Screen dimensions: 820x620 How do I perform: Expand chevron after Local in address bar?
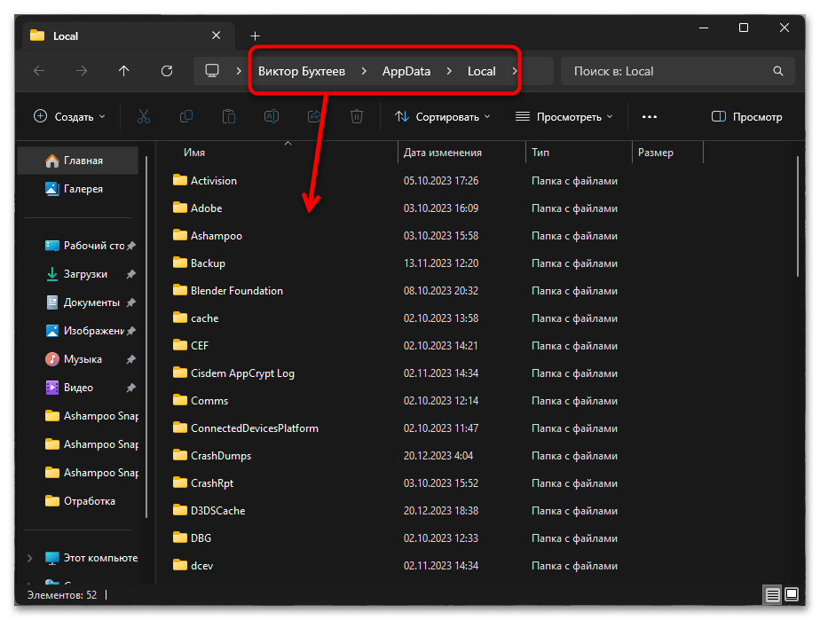tap(515, 71)
